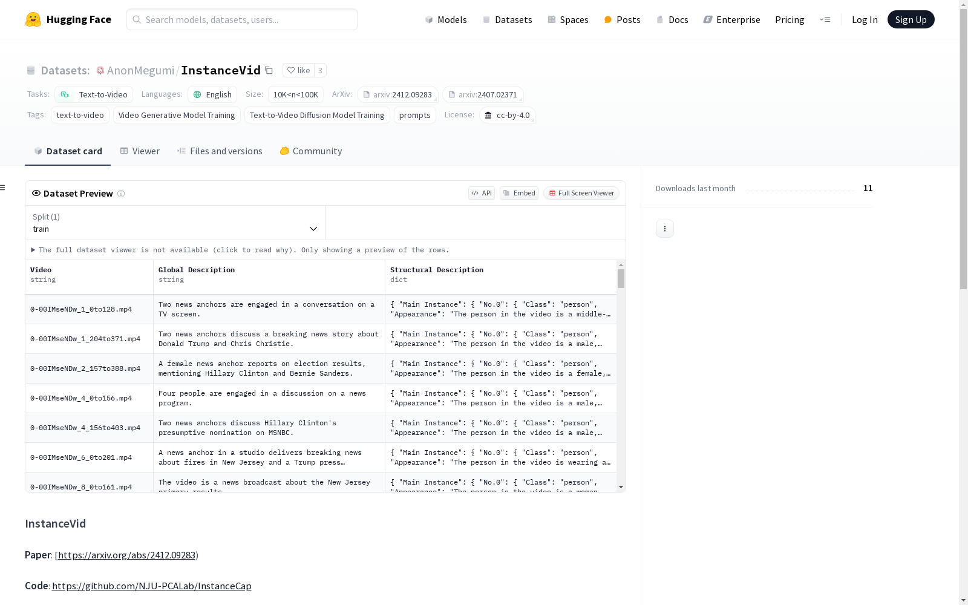Open the Docs navigation link
968x605 pixels.
[x=672, y=19]
